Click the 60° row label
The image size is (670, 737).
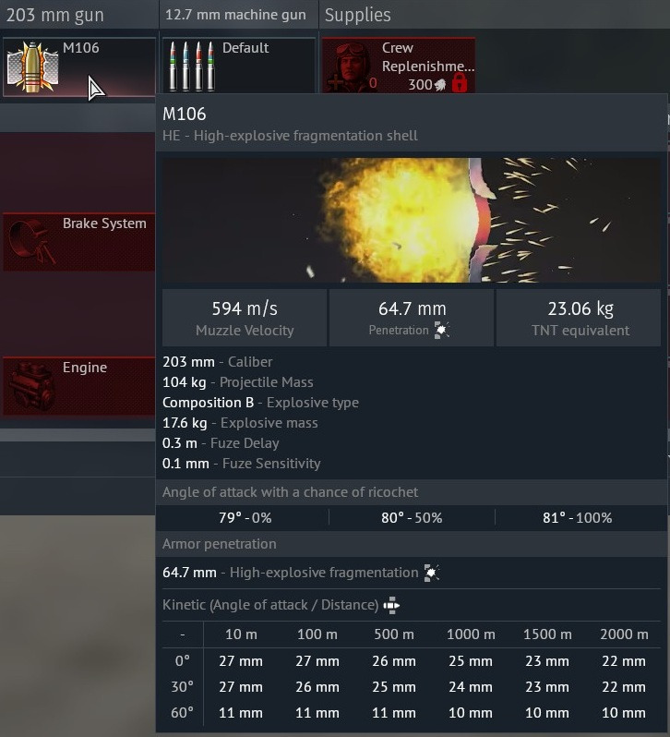click(182, 713)
